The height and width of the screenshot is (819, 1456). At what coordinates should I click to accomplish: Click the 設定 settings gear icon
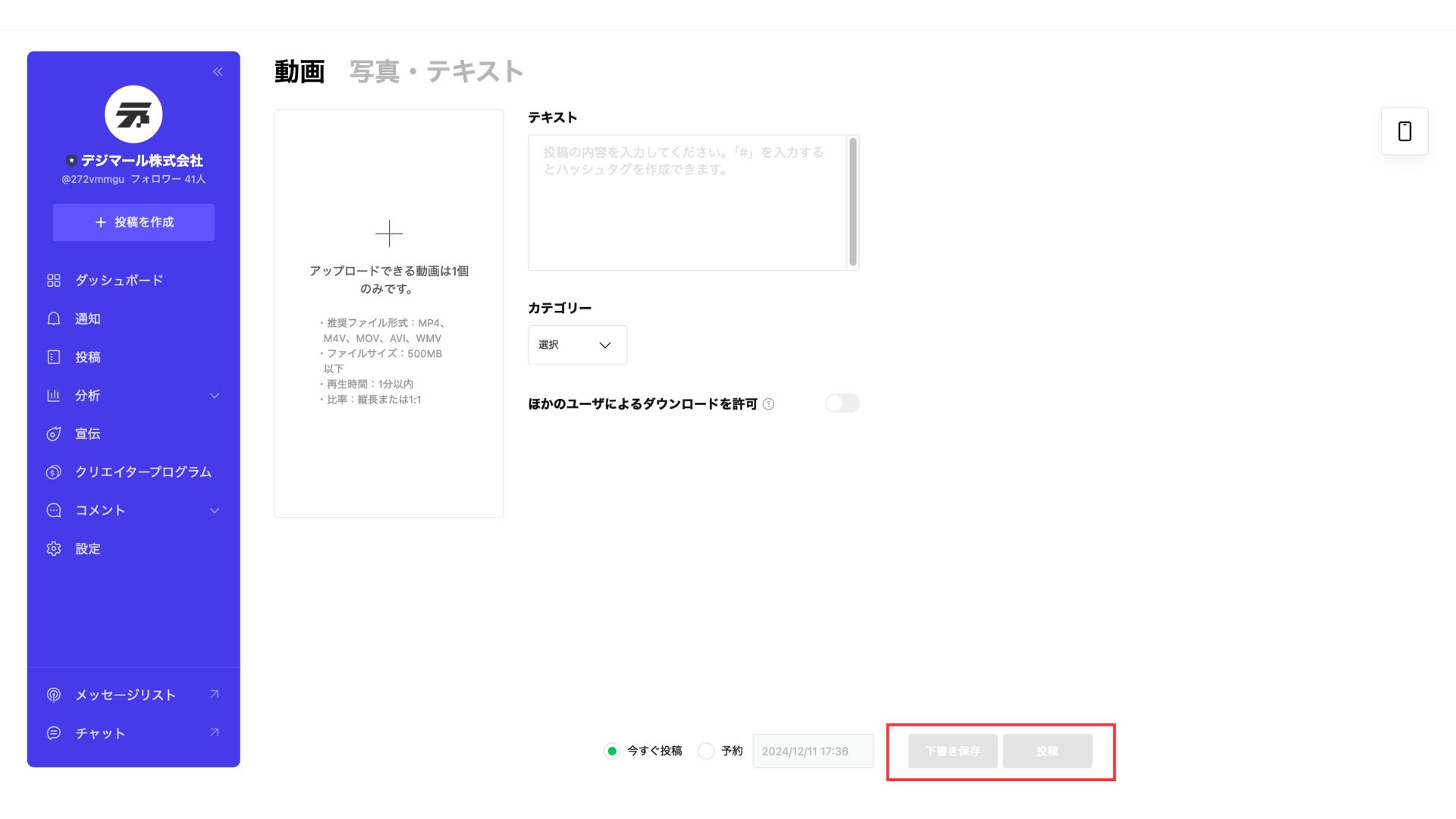click(53, 548)
